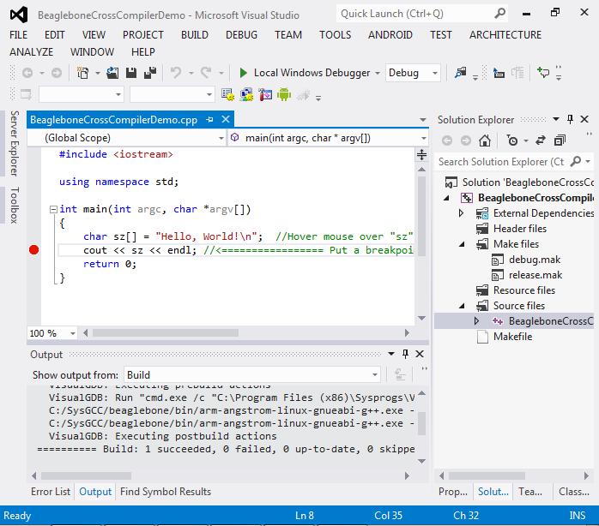Select the Makefile item in Solution Explorer
This screenshot has width=599, height=526.
(512, 337)
